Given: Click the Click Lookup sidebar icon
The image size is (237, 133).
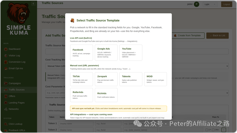Looking at the screenshot, I should click(6, 124).
